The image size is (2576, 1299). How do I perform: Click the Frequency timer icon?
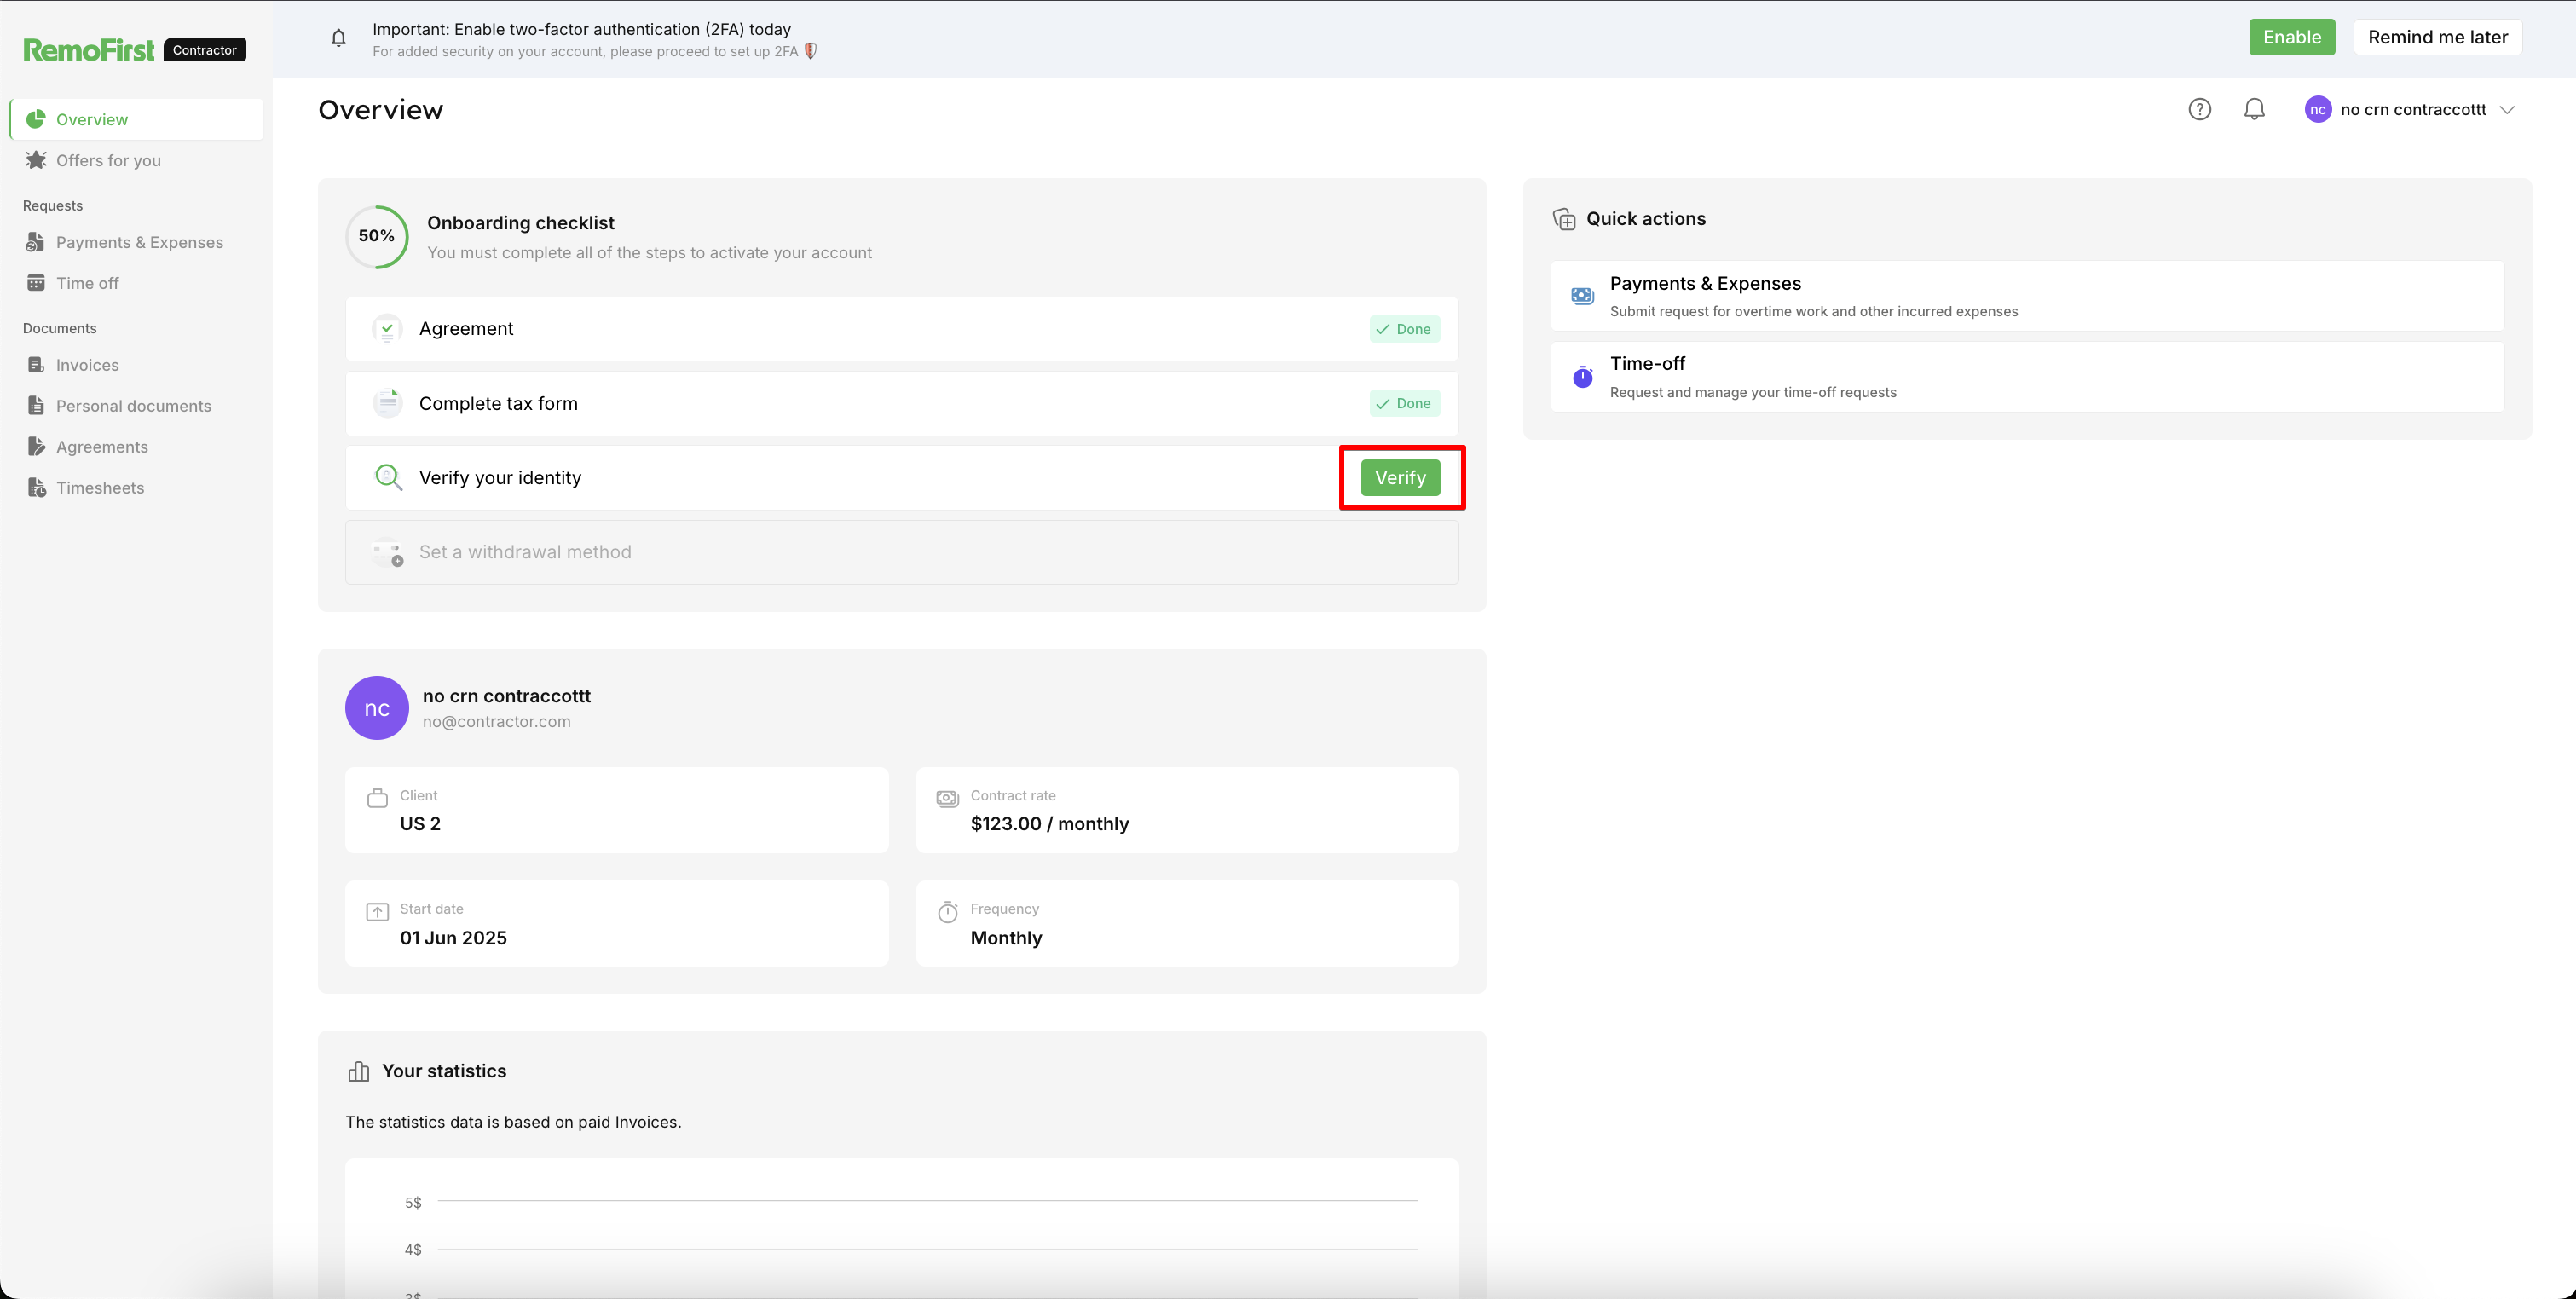(x=947, y=912)
